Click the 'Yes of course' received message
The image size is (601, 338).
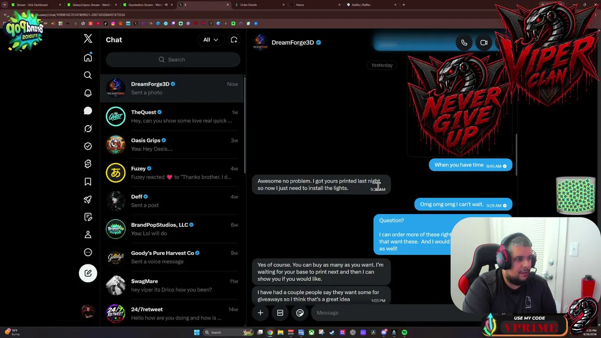point(322,272)
